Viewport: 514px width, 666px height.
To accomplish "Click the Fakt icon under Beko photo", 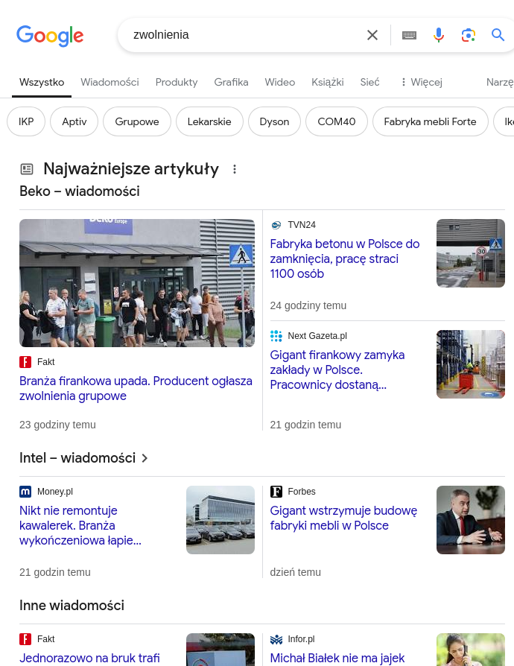I will [25, 362].
